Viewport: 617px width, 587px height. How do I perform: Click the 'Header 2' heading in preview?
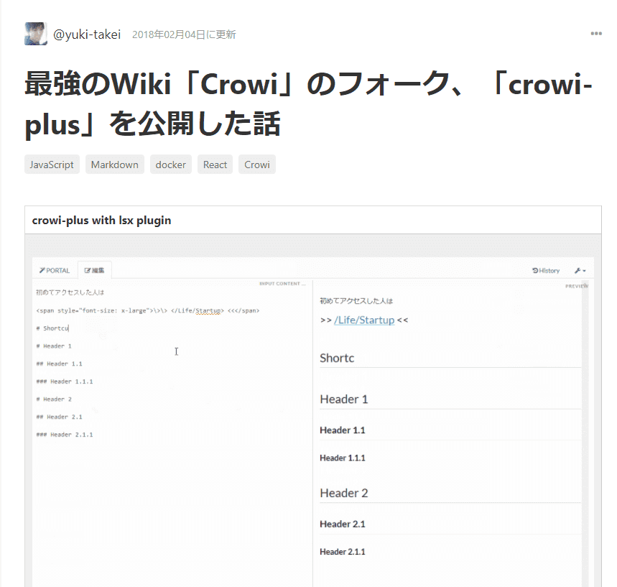[x=344, y=493]
